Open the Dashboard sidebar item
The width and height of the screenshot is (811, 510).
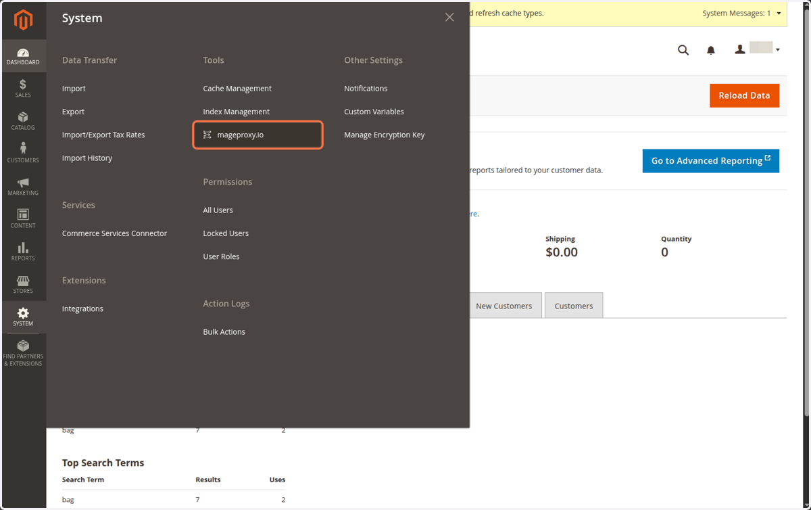[x=23, y=56]
